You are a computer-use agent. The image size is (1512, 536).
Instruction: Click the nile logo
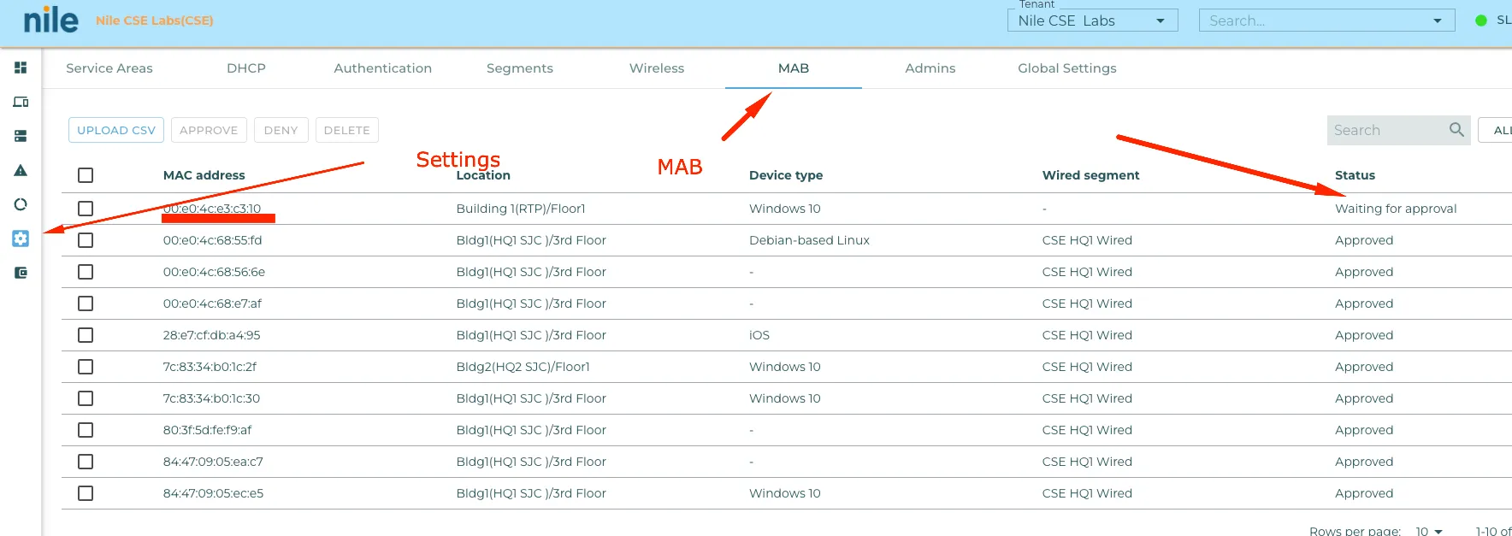[x=51, y=20]
